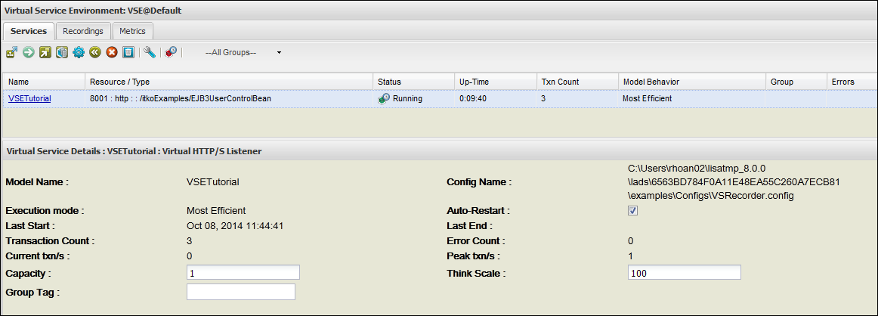Click the double left chevron reset icon
This screenshot has width=878, height=316.
(x=94, y=52)
